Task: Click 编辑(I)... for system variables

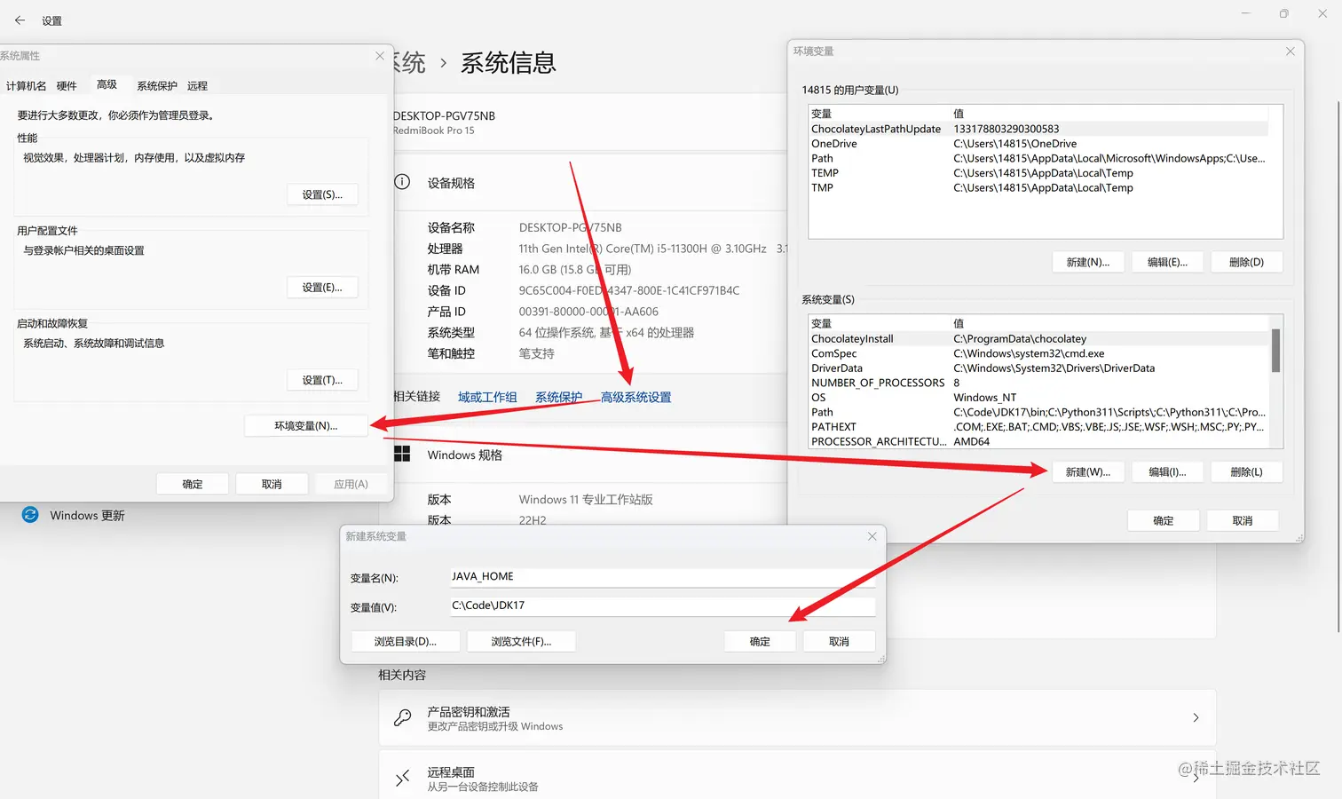Action: click(1167, 471)
